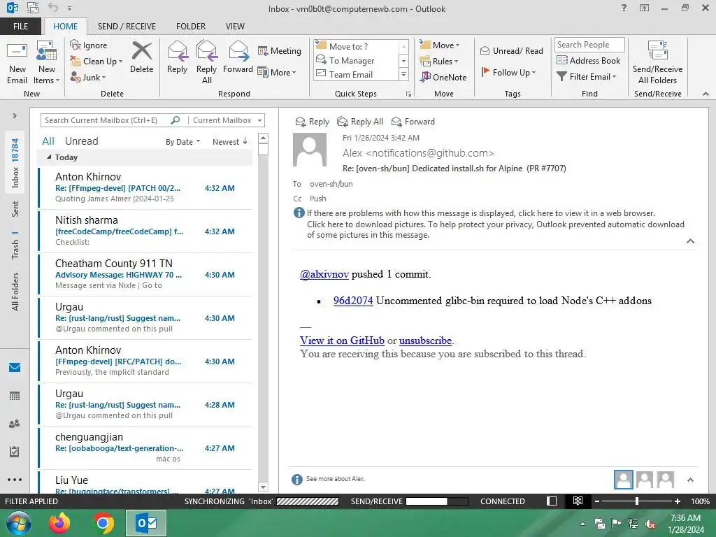Screen dimensions: 716x537
Task: Open the People navigation icon
Action: coord(15,424)
